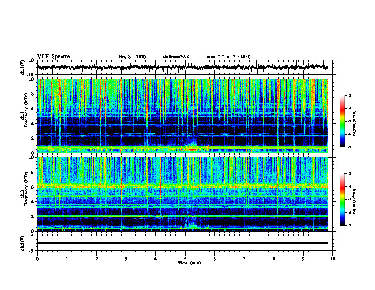Click the time axis tick label "3"
The height and width of the screenshot is (290, 375).
(x=126, y=259)
